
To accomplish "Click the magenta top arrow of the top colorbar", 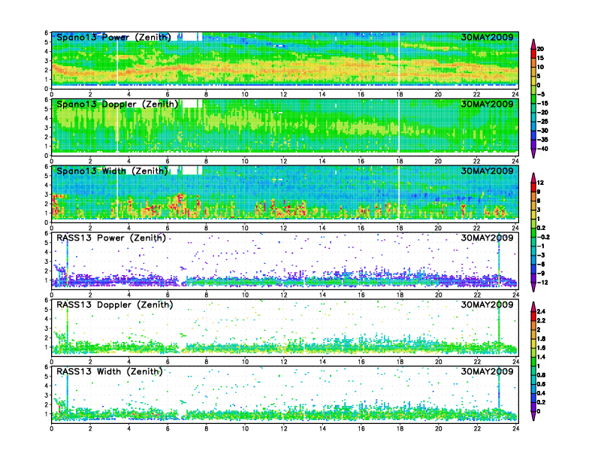I will 533,44.
